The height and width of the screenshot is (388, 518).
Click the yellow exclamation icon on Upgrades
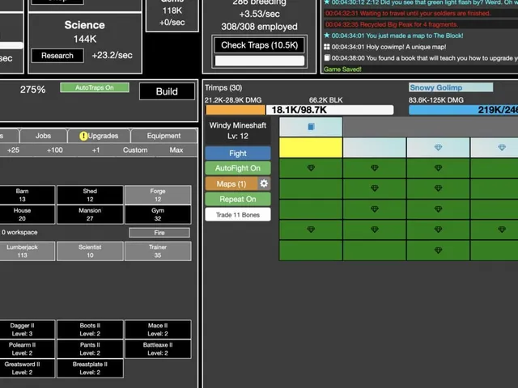[x=83, y=136]
